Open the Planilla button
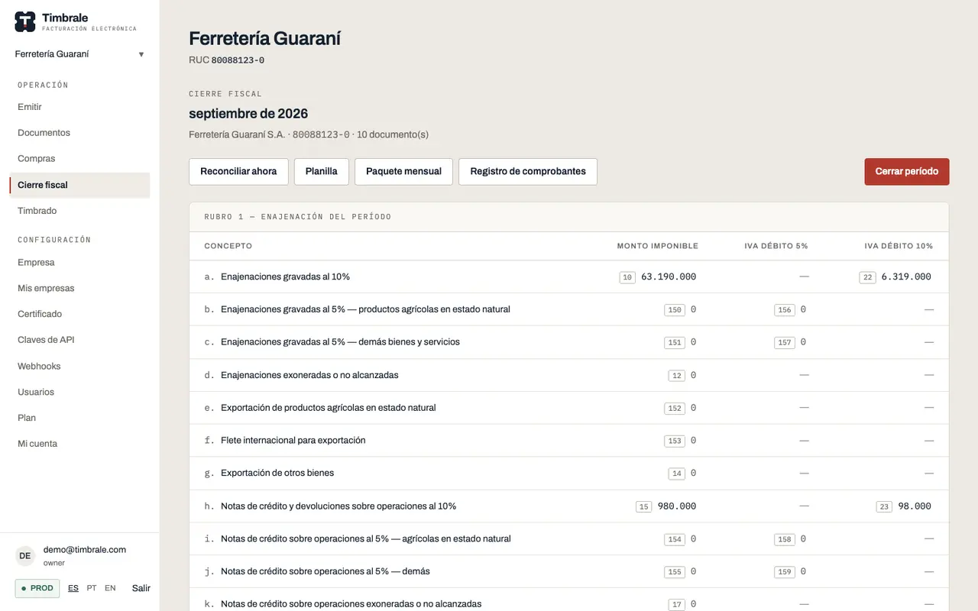Image resolution: width=978 pixels, height=611 pixels. click(322, 172)
